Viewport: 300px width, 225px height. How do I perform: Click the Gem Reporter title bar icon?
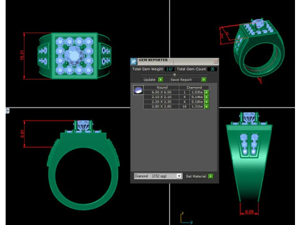[x=134, y=61]
